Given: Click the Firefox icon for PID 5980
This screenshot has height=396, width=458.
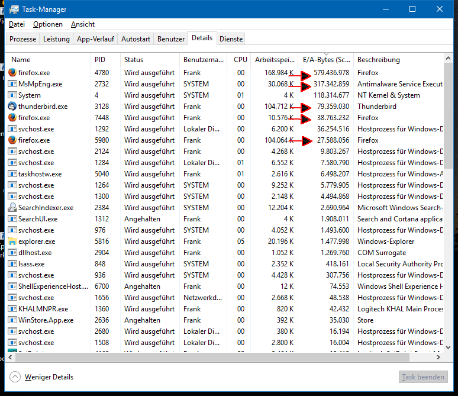Looking at the screenshot, I should click(x=12, y=140).
